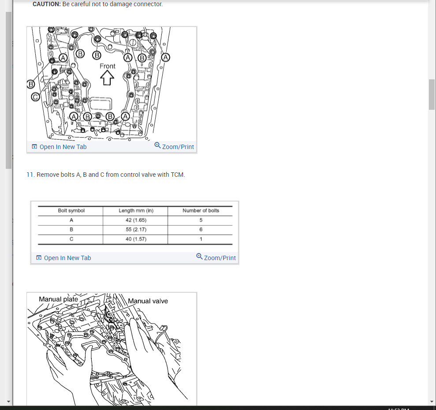
Task: Click the left pane scroll-down arrow
Action: tap(8, 401)
